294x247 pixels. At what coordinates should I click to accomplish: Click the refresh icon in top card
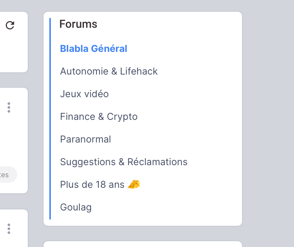tap(10, 25)
